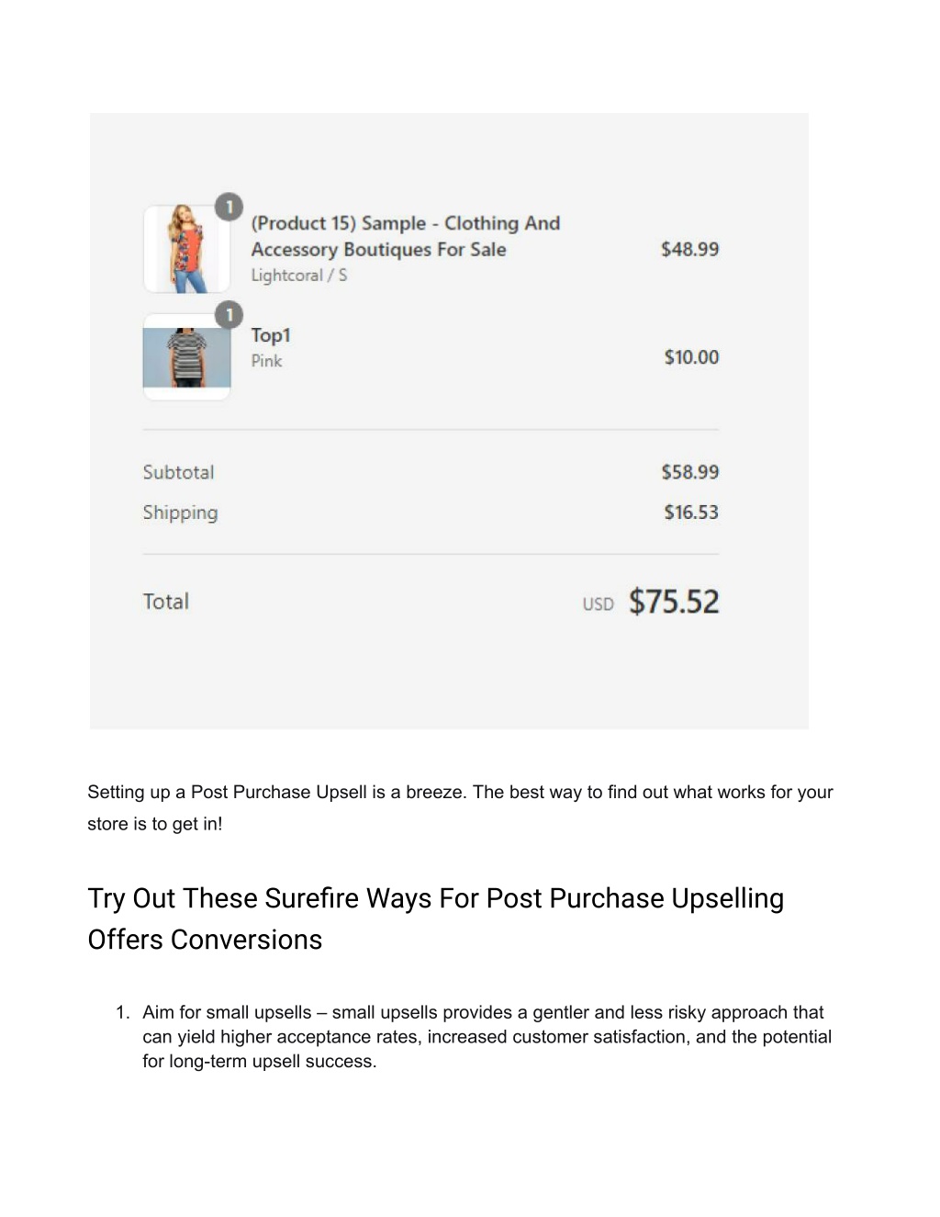
Task: Click the $75.52 total amount
Action: tap(674, 602)
